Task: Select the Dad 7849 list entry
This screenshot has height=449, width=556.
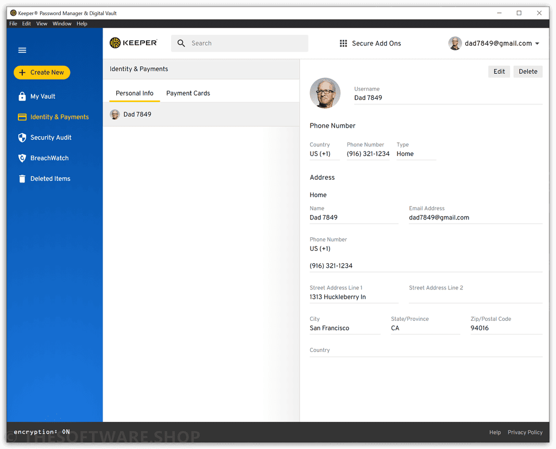Action: pos(201,114)
